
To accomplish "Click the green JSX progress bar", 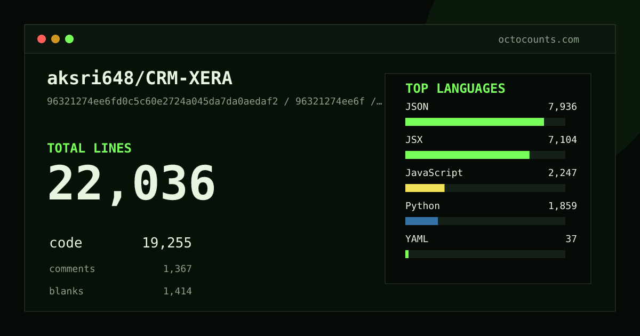I will [x=467, y=155].
